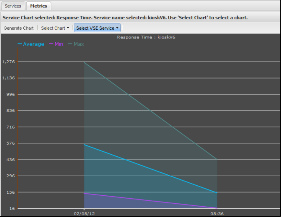Viewport: 281px width, 217px height.
Task: Toggle the Average legend entry
Action: (31, 44)
